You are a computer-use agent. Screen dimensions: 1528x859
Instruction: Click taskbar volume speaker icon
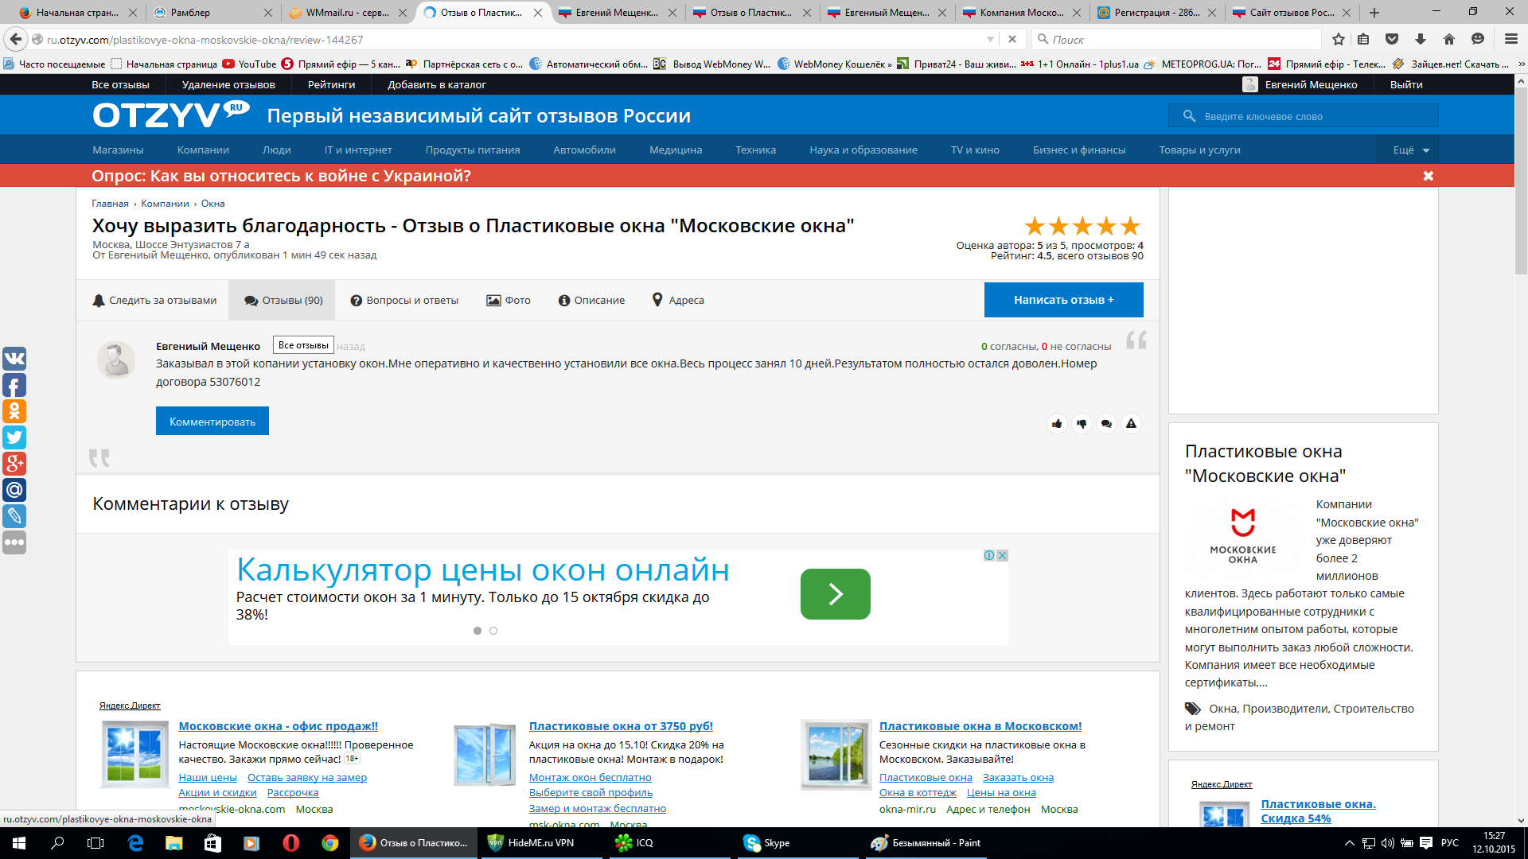pyautogui.click(x=1387, y=843)
